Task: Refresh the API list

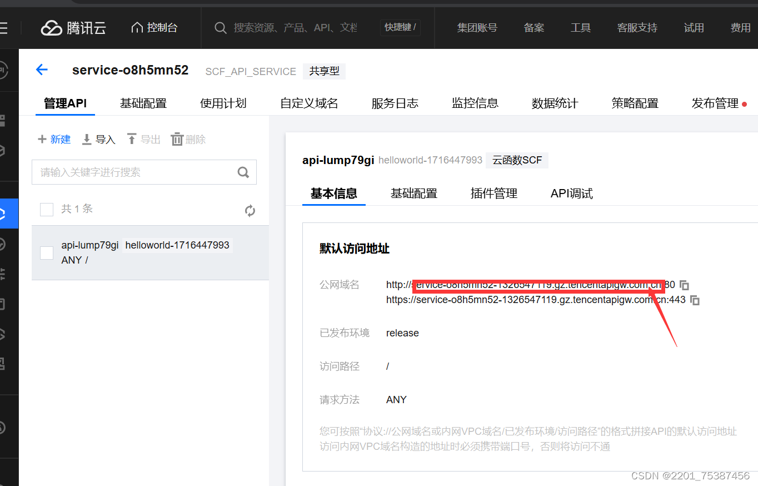Action: [250, 211]
